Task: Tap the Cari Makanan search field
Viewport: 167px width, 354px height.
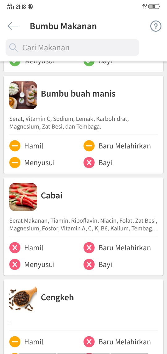Action: coord(72,48)
